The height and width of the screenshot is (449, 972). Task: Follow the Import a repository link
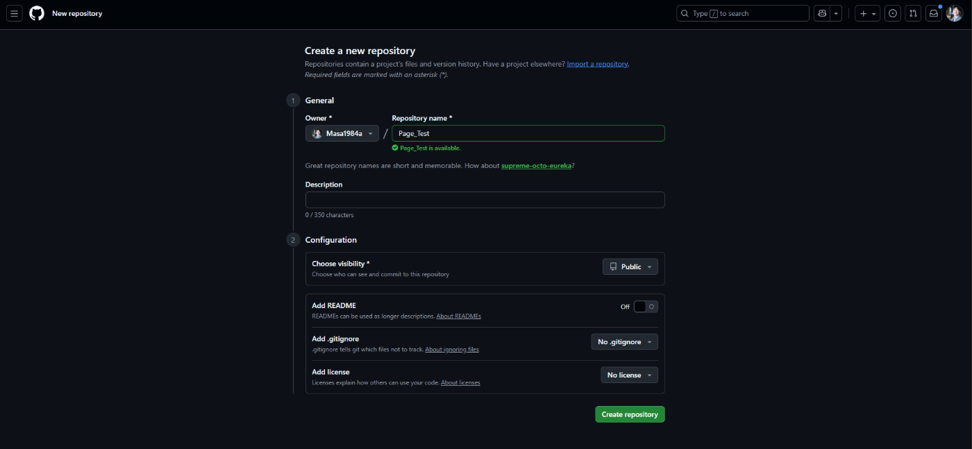pos(597,64)
